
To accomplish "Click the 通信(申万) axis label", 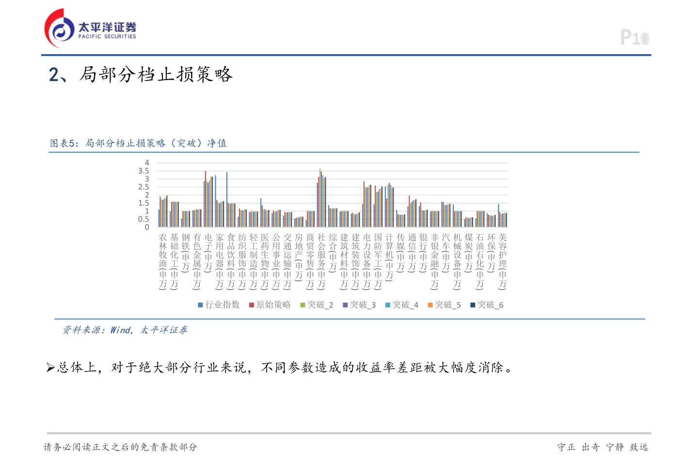I will (x=412, y=252).
